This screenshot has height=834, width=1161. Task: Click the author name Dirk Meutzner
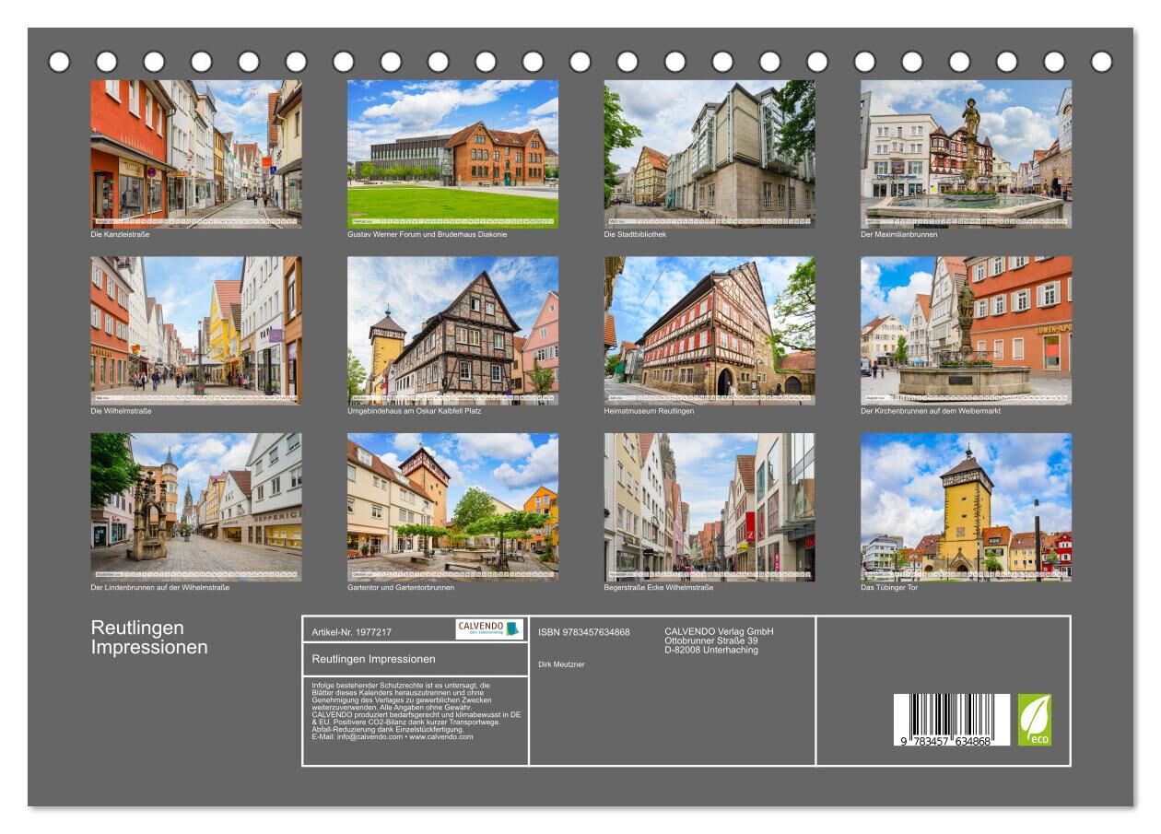click(x=561, y=664)
